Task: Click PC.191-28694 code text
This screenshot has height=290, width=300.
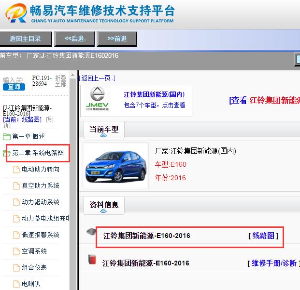Action: click(42, 81)
